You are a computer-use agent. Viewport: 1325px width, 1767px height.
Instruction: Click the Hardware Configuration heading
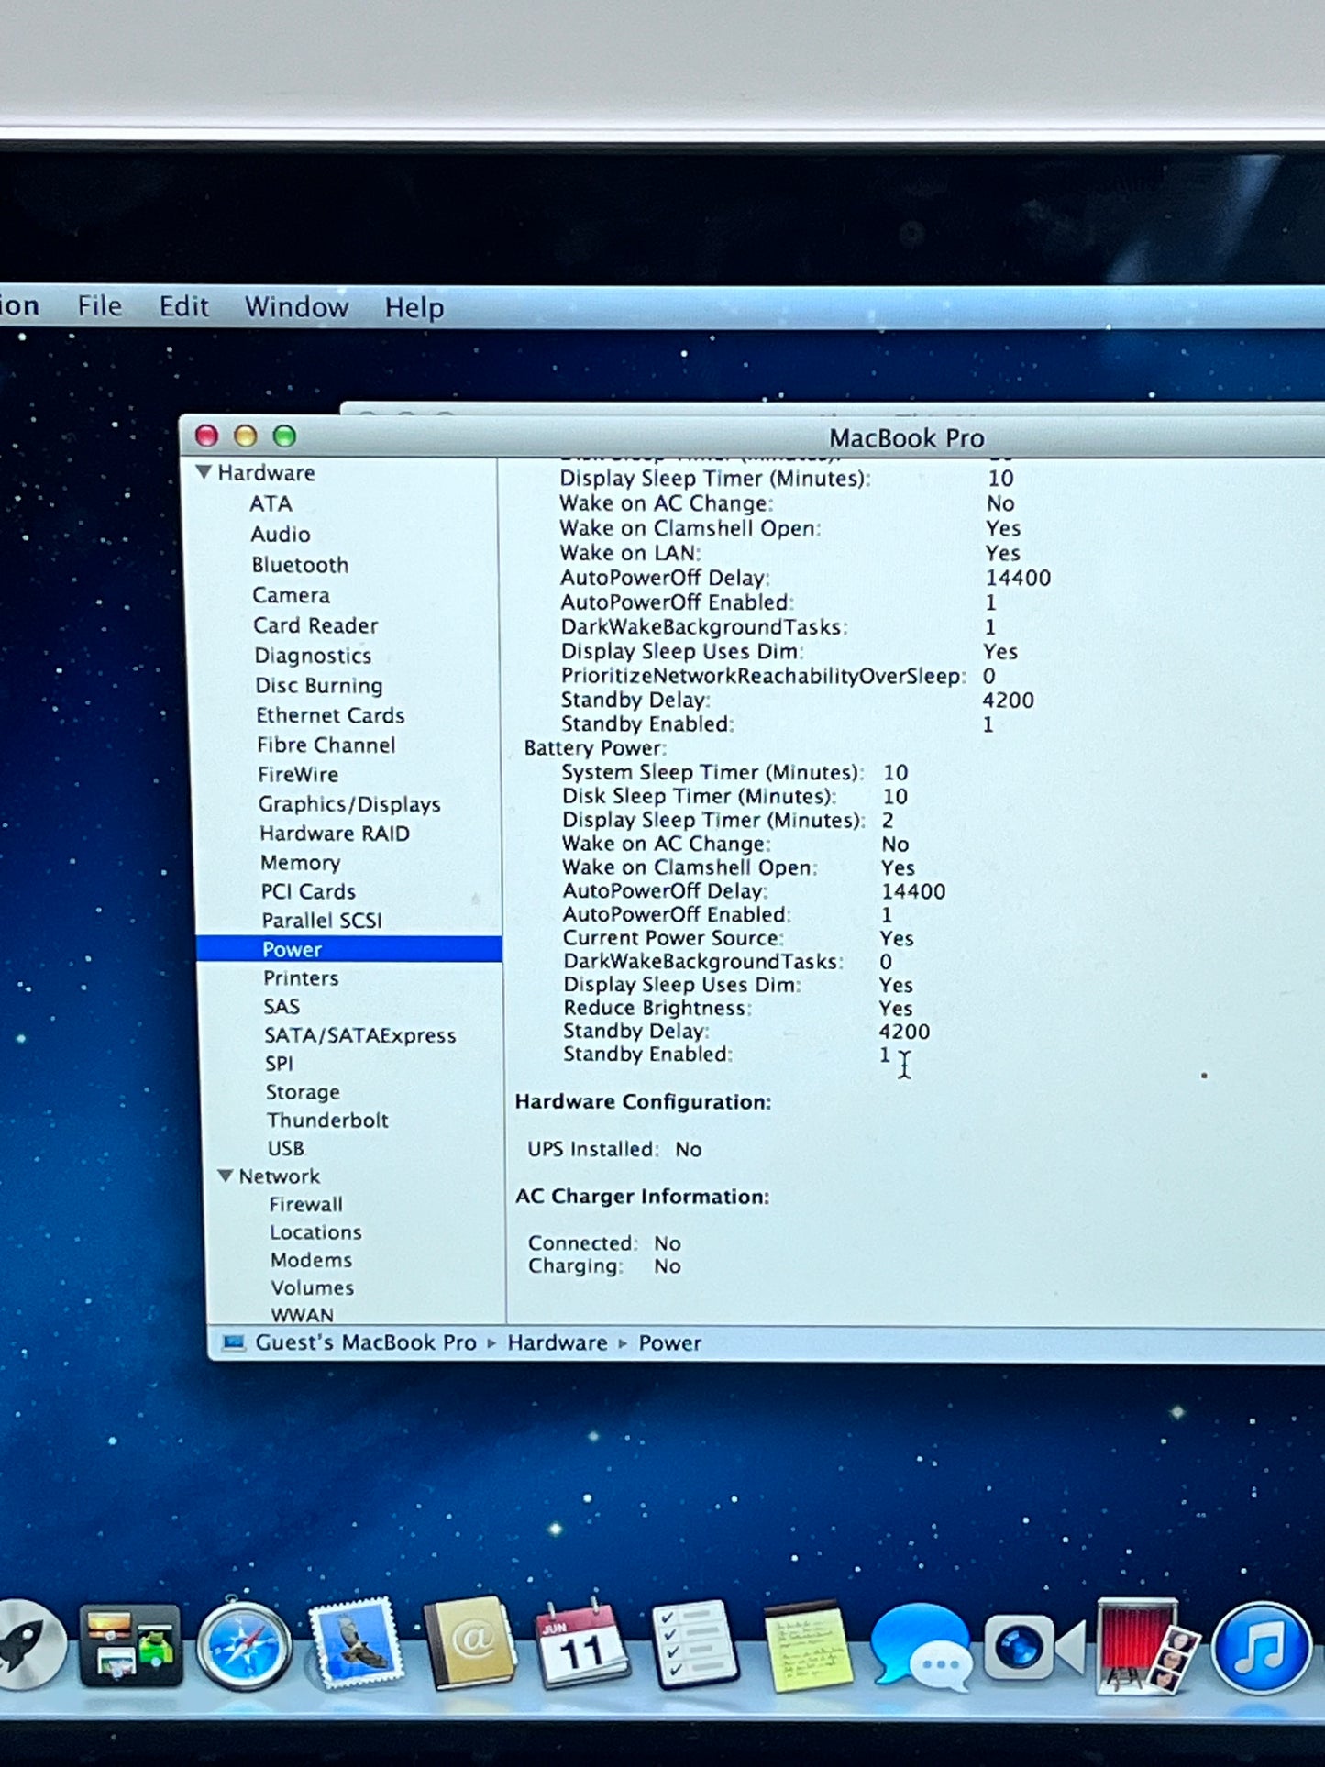point(643,1101)
